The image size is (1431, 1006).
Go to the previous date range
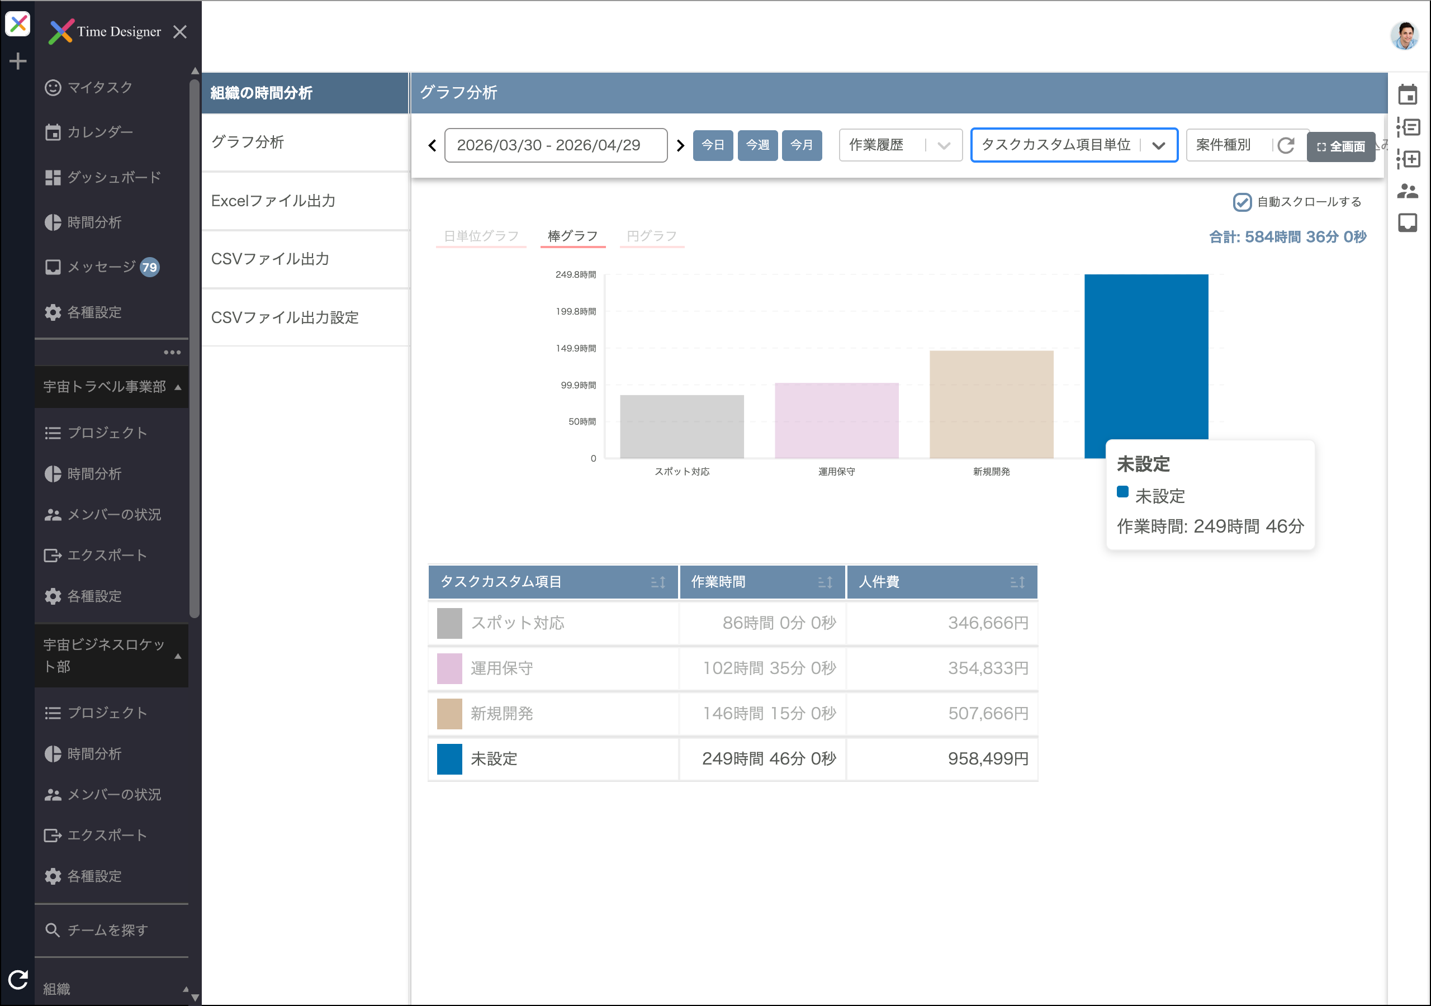[x=432, y=146]
